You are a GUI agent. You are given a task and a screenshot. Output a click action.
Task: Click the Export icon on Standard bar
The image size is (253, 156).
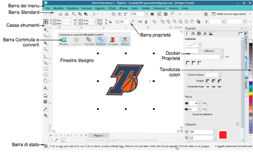coord(120,14)
